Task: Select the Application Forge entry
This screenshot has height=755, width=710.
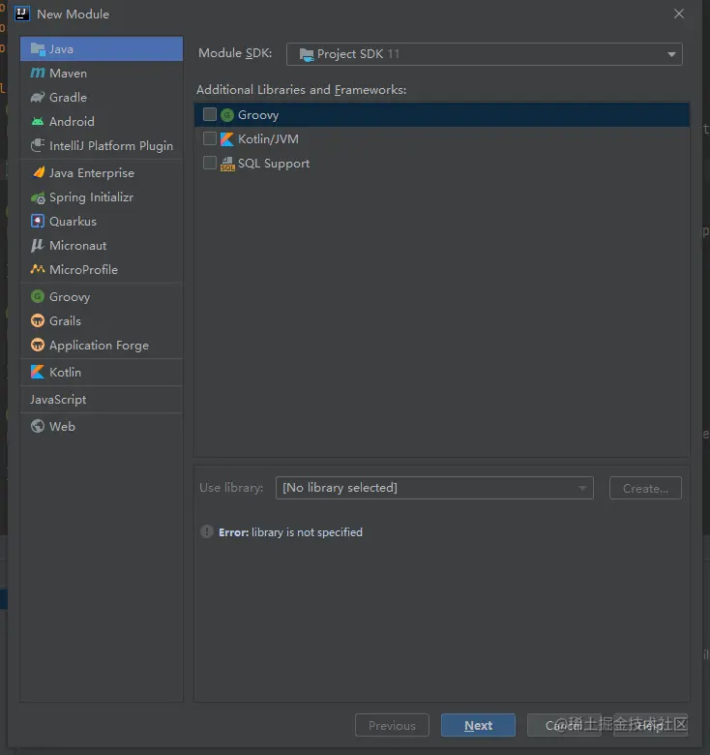Action: tap(102, 346)
